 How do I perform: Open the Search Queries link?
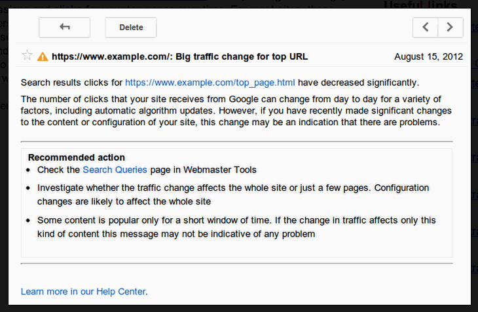pos(115,170)
